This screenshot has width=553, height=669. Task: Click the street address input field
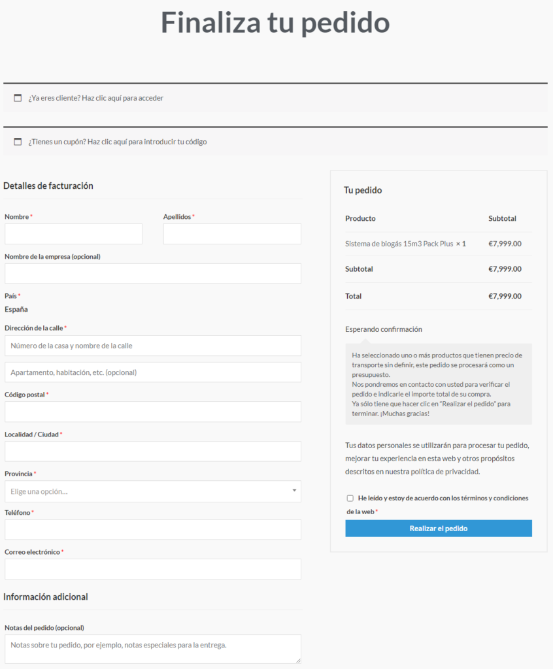coord(152,346)
